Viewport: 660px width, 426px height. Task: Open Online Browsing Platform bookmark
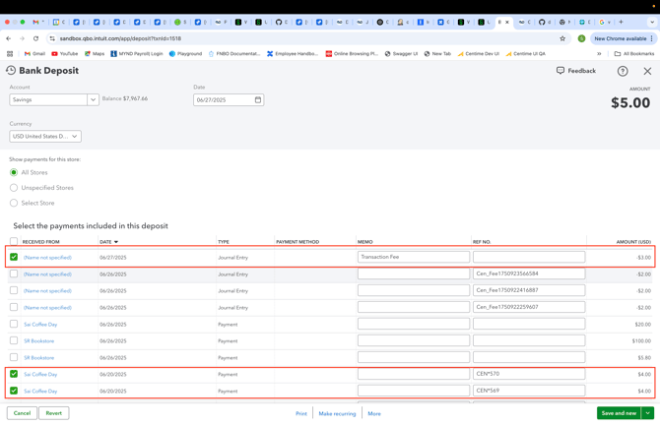[x=352, y=54]
